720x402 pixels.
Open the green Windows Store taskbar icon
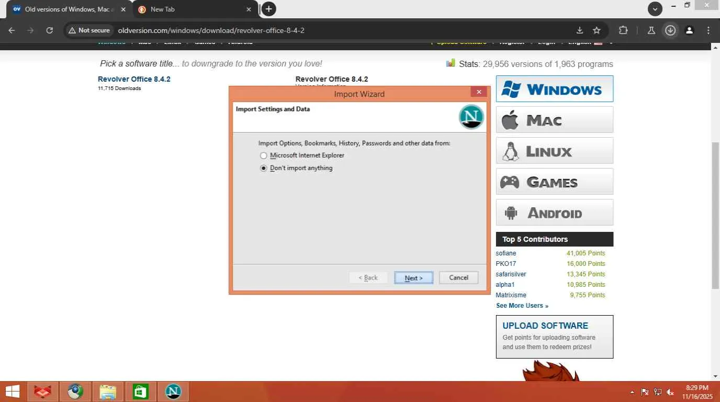(140, 392)
